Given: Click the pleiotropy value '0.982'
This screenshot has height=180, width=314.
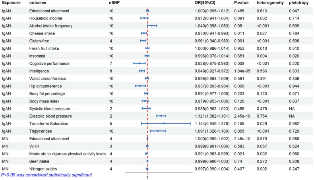Looking at the screenshot, I should (x=294, y=124).
